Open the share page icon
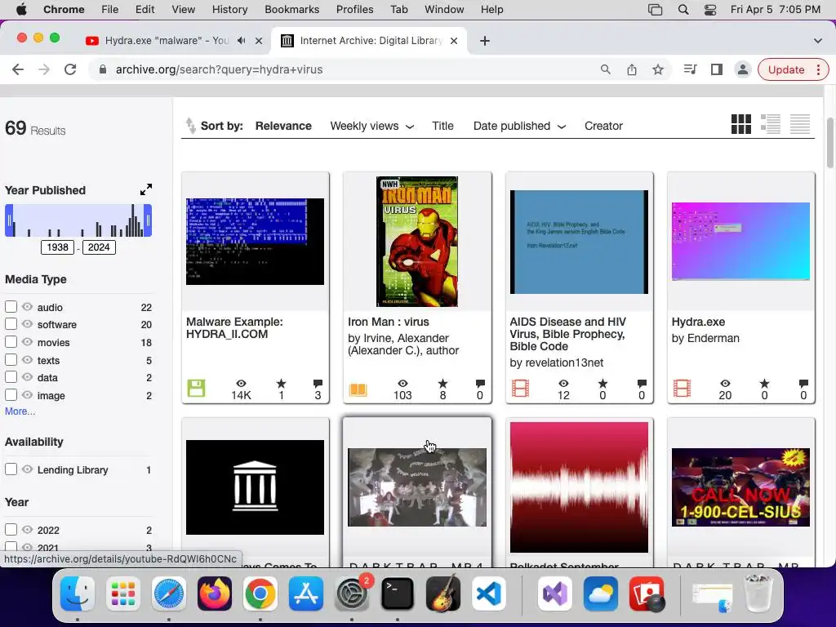This screenshot has width=836, height=627. pos(632,69)
